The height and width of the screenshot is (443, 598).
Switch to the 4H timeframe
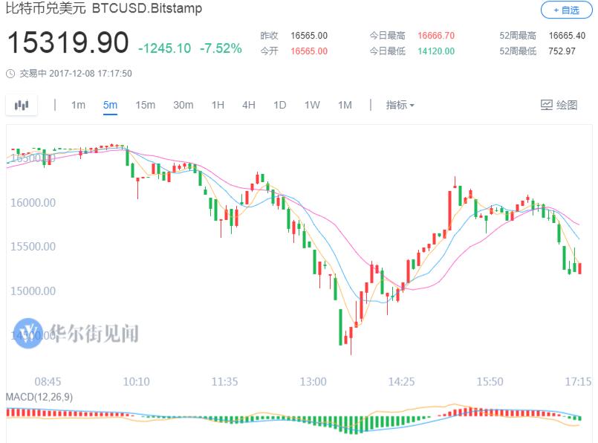pyautogui.click(x=249, y=106)
